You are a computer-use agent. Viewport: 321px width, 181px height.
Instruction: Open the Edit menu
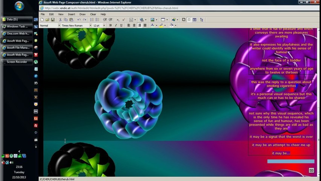point(51,14)
